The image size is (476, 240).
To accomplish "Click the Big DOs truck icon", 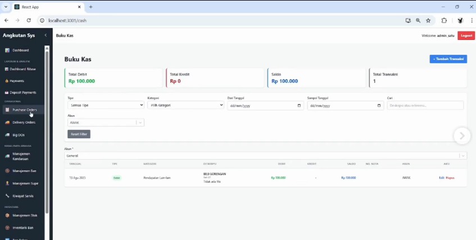I will (x=7, y=135).
